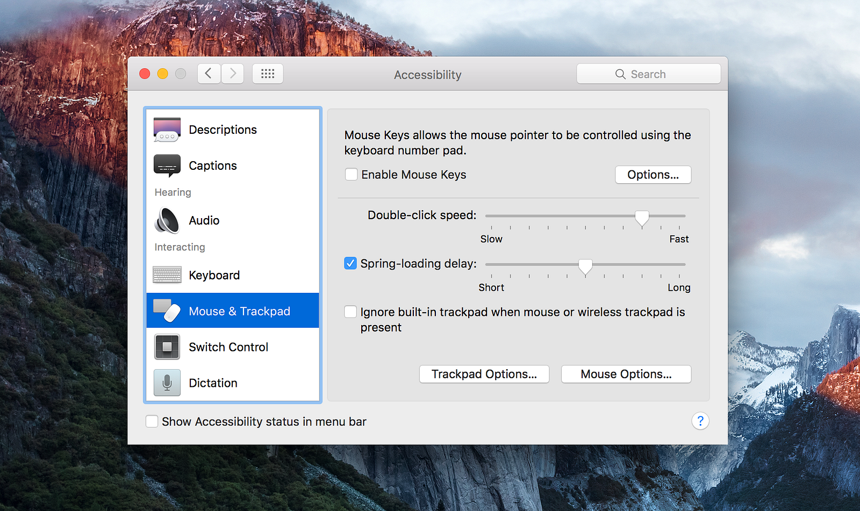Image resolution: width=860 pixels, height=511 pixels.
Task: Select Descriptions in the sidebar list
Action: [223, 129]
